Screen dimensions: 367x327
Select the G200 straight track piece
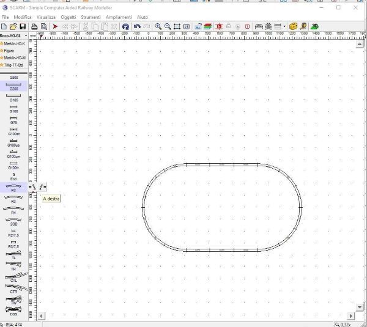click(x=13, y=87)
